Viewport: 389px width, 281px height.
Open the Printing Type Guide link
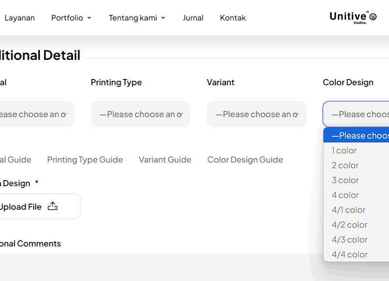[85, 160]
